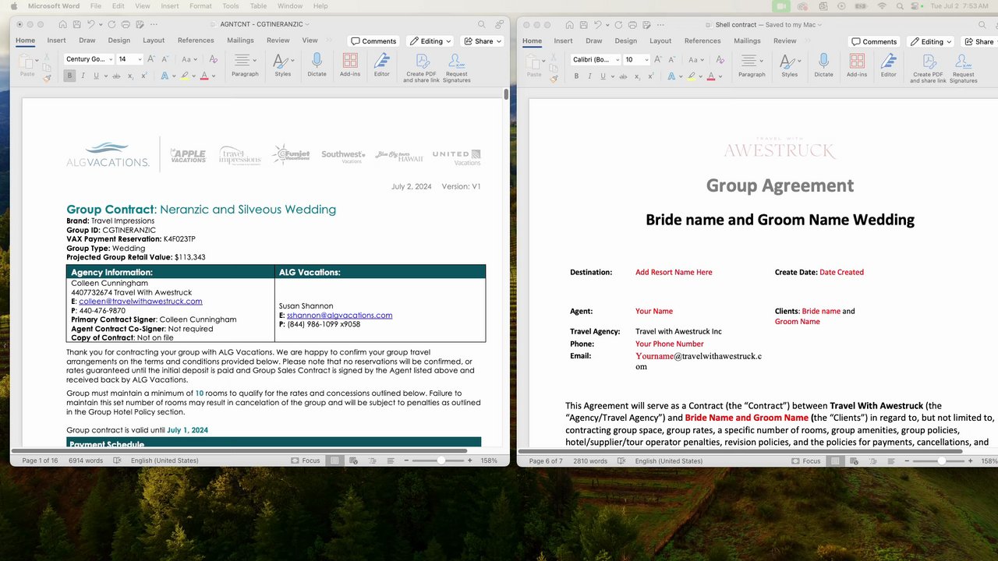The image size is (998, 561).
Task: Clear formatting in Shell contract window
Action: point(720,59)
